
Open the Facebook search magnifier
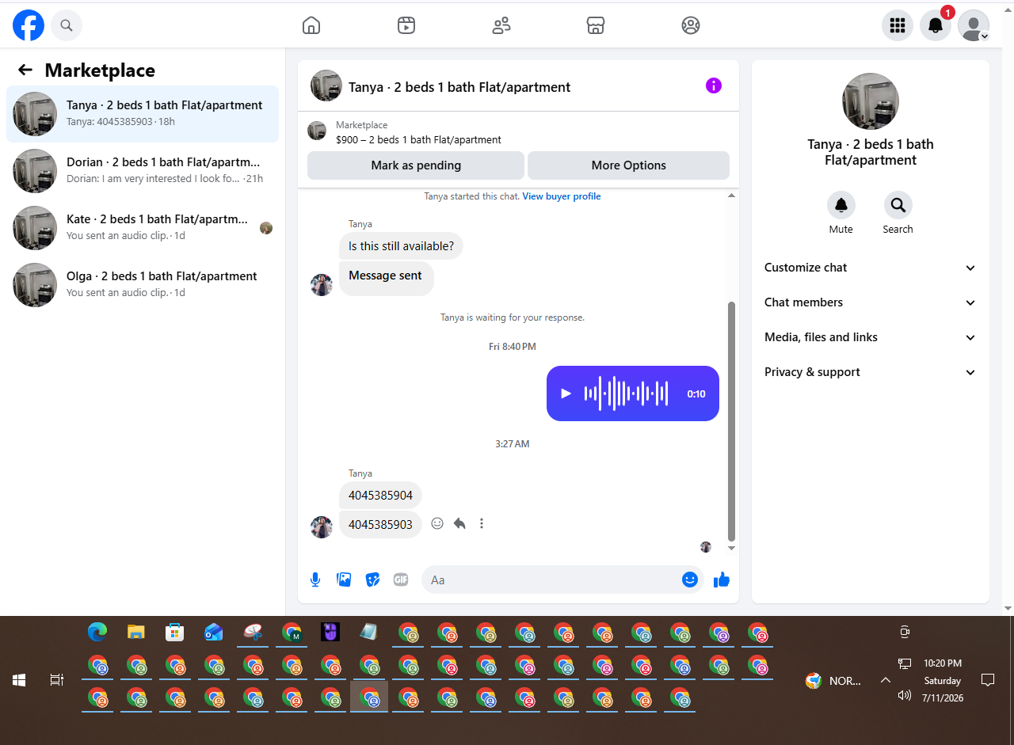[x=67, y=26]
